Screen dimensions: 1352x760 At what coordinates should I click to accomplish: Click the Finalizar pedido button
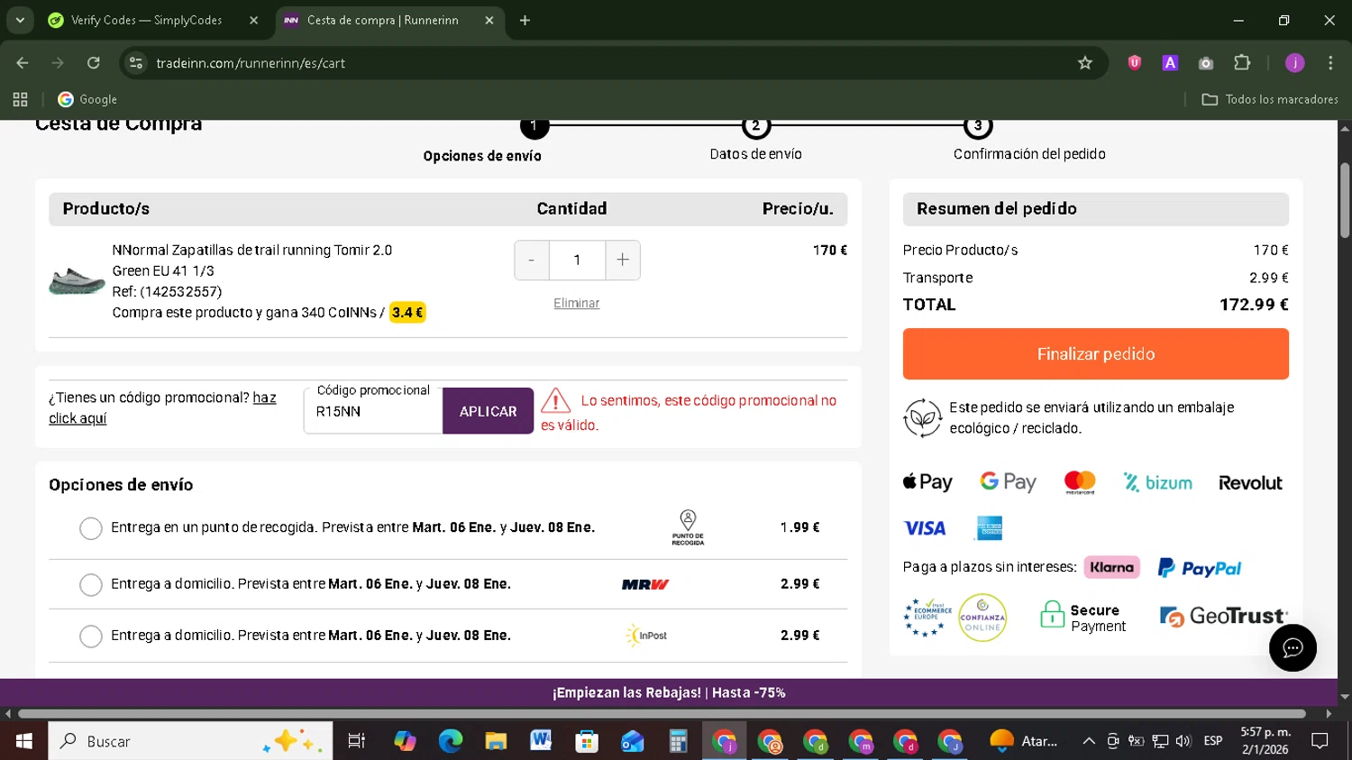(1096, 354)
